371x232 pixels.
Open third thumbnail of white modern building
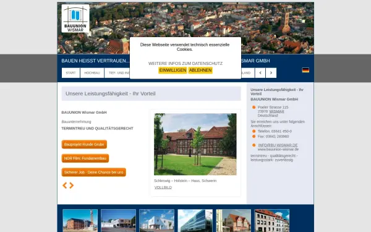[156, 221]
